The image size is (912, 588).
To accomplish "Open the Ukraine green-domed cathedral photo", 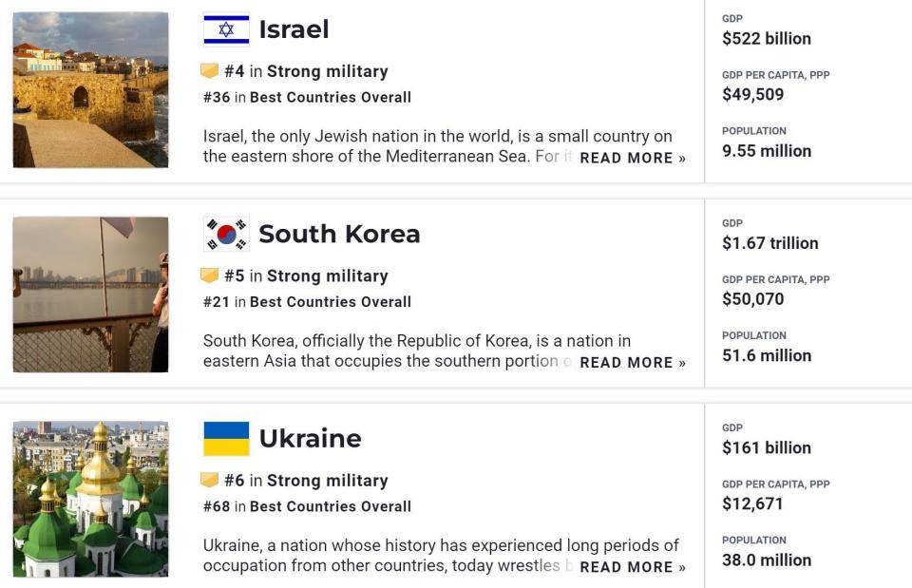I will click(90, 500).
